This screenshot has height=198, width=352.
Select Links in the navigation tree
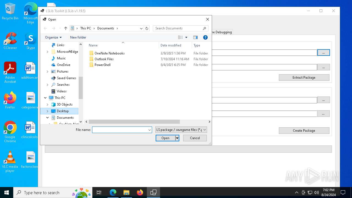pyautogui.click(x=61, y=45)
